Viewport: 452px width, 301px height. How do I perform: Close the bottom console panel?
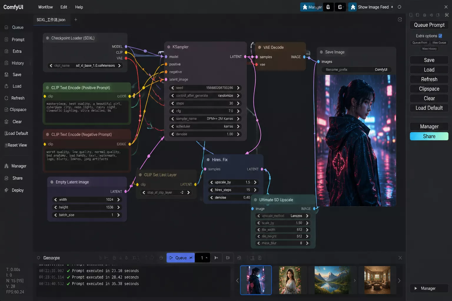tap(400, 258)
